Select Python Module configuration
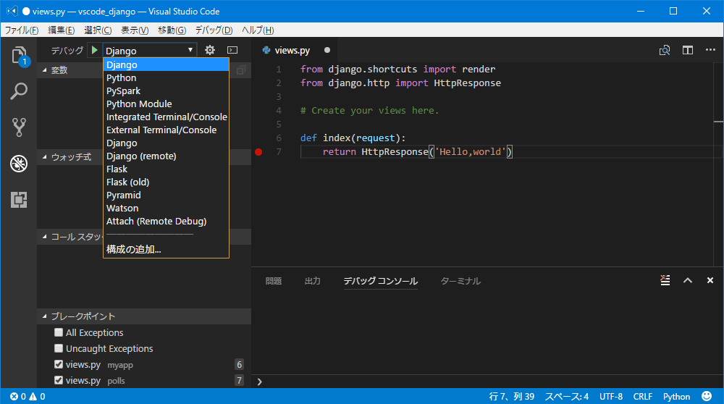 pyautogui.click(x=167, y=104)
